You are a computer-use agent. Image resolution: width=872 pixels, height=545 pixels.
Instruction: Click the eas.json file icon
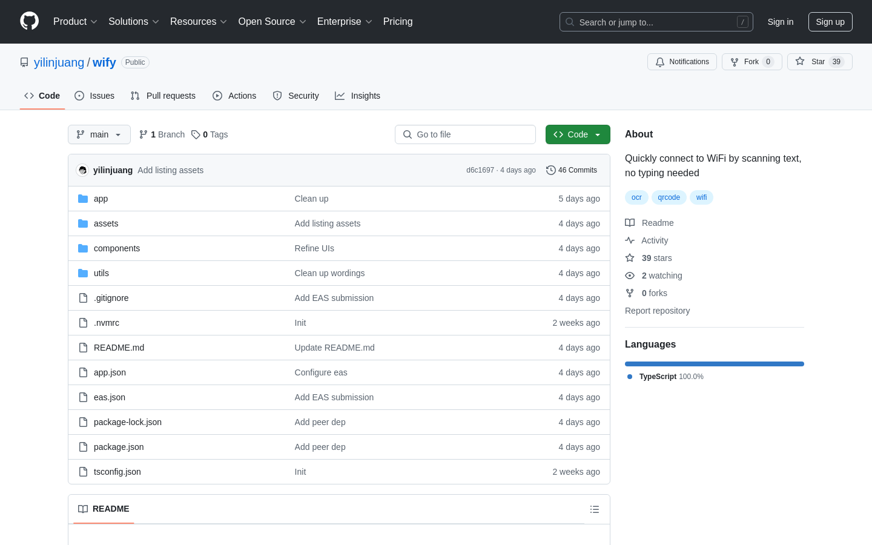tap(83, 397)
